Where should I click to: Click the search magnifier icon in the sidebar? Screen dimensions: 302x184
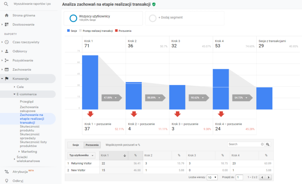tap(7, 4)
